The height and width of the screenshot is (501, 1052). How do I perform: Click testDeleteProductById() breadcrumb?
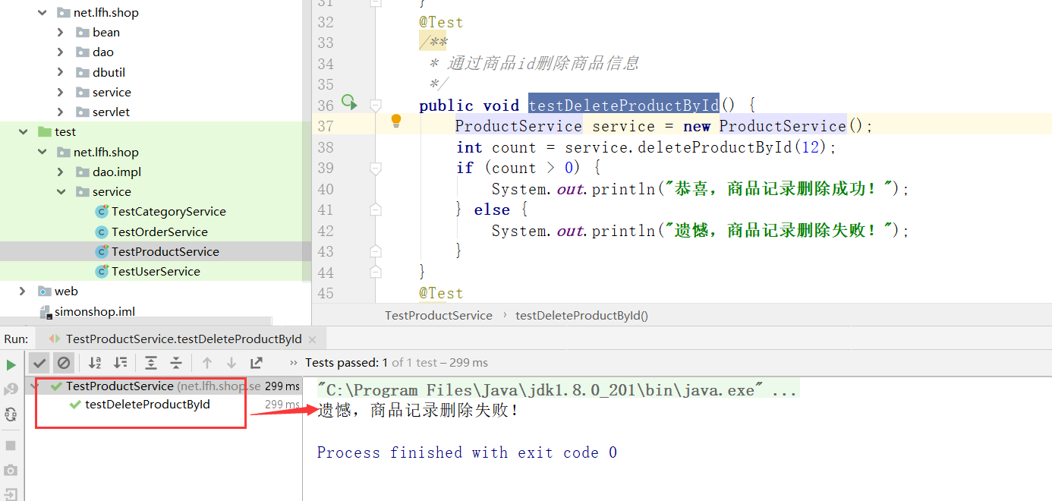click(x=581, y=315)
